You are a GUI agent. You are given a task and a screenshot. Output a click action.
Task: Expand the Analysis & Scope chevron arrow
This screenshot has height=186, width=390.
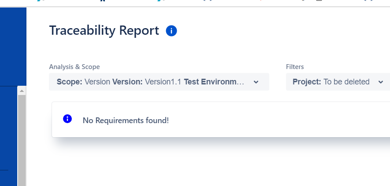256,82
